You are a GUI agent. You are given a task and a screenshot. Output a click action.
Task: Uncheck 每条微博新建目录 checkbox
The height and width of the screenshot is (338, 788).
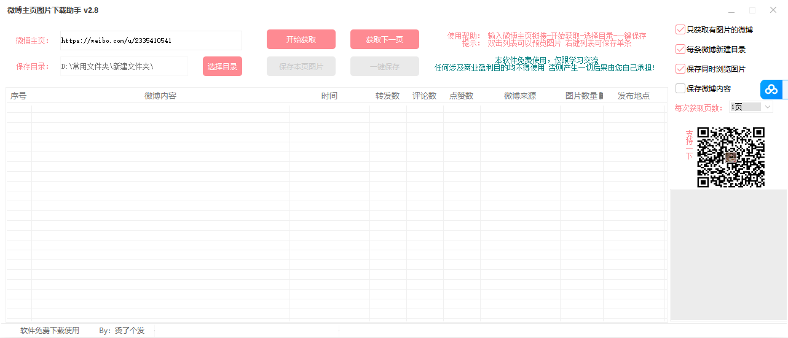coord(680,49)
